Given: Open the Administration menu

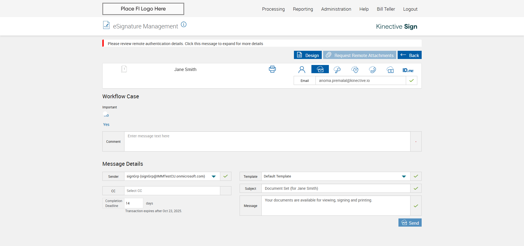Looking at the screenshot, I should 336,9.
